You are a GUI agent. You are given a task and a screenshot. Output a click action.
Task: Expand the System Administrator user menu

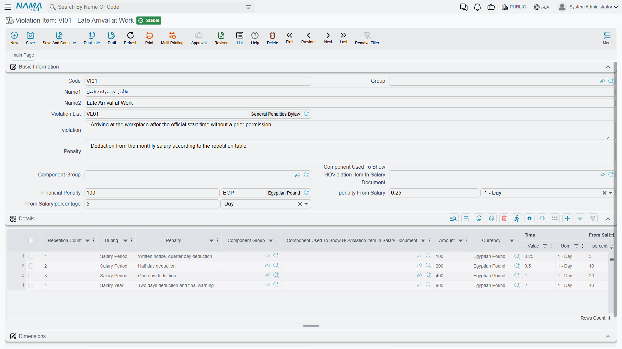588,7
